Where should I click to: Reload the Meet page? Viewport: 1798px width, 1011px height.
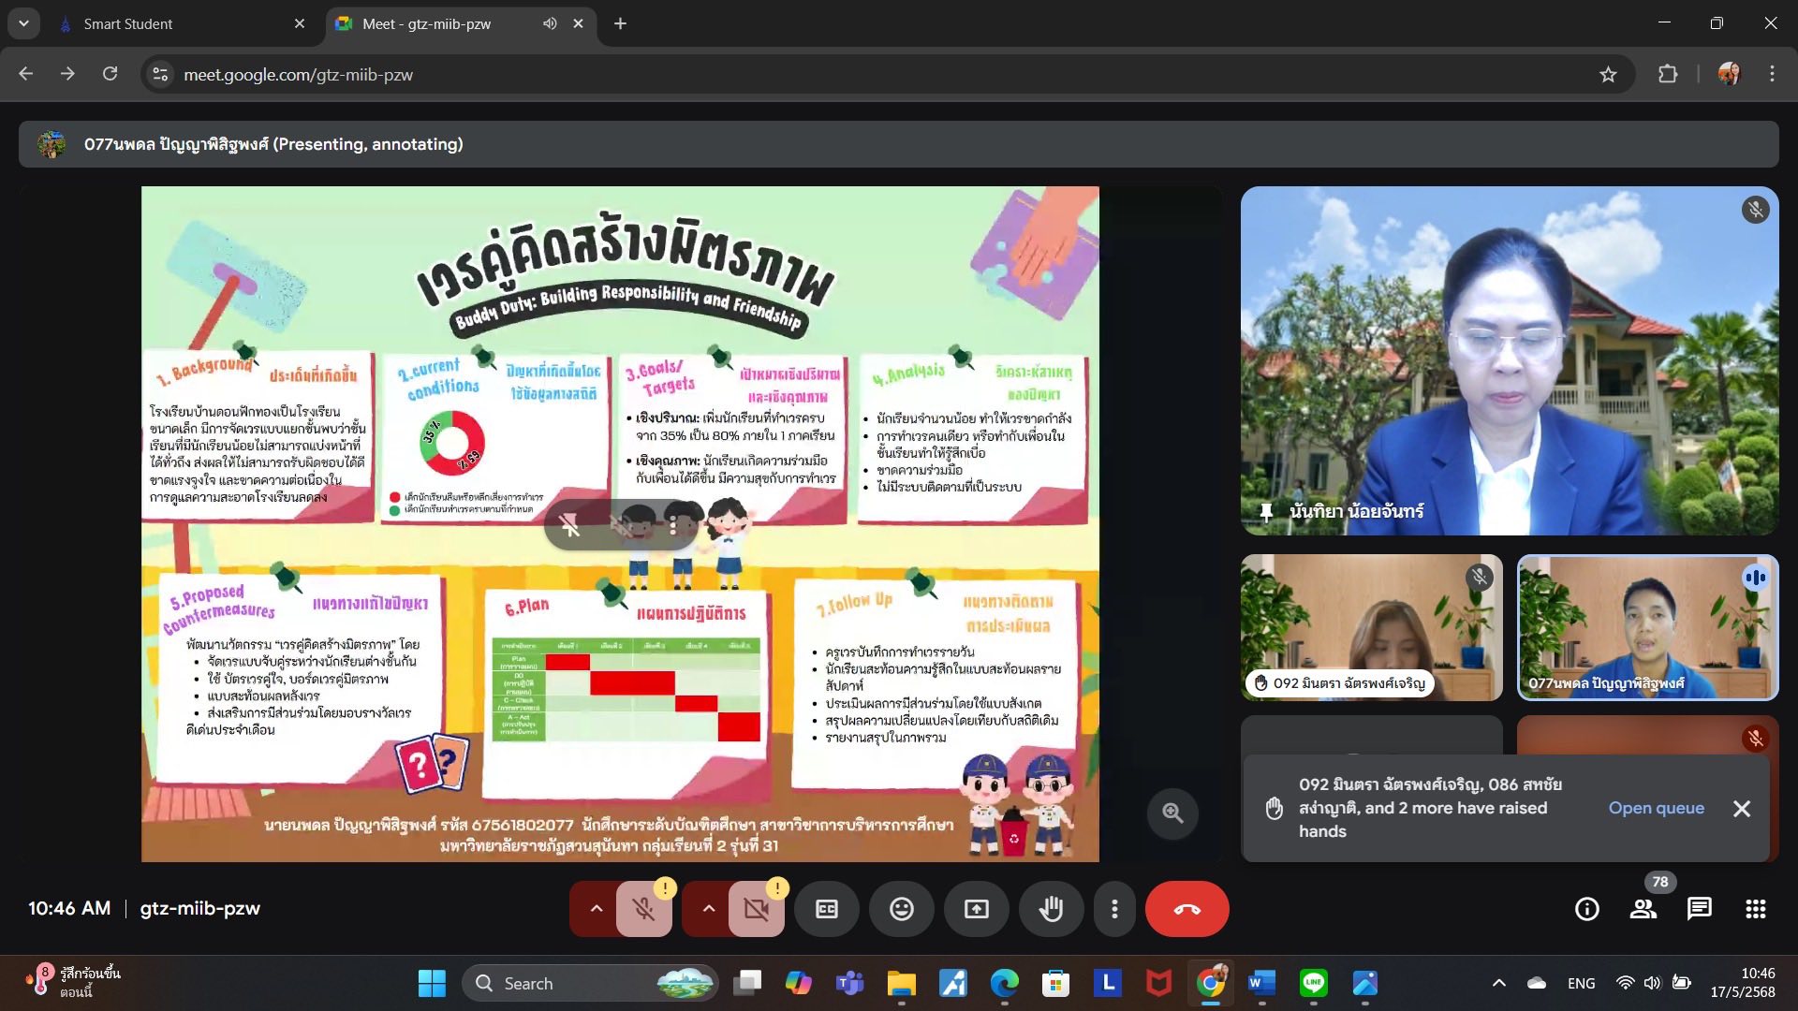(110, 74)
